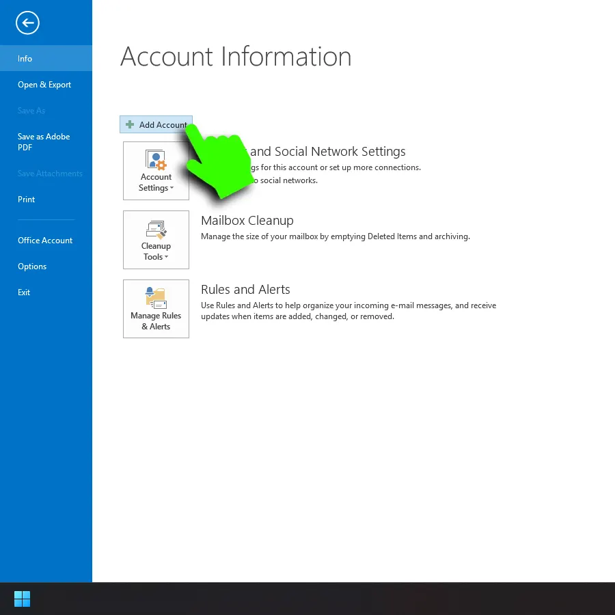Click the grayed-out Save As item

point(31,111)
